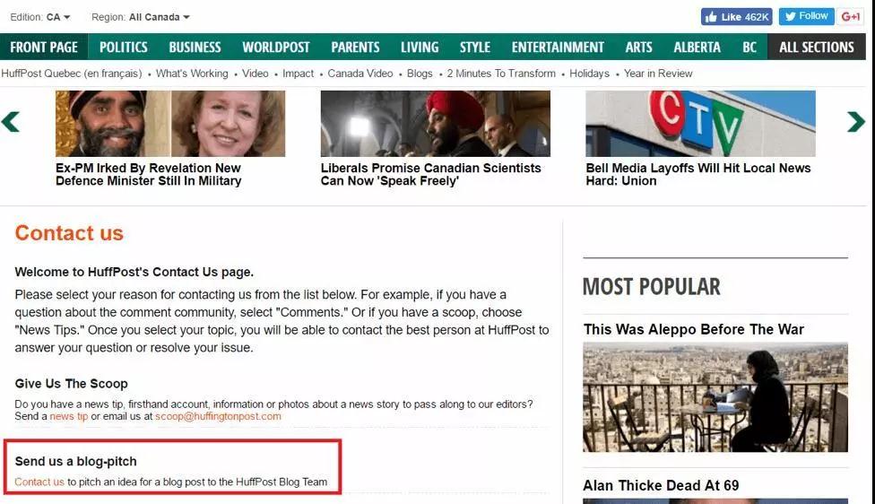This screenshot has height=504, width=875.
Task: Click the Facebook Like button
Action: pos(736,17)
